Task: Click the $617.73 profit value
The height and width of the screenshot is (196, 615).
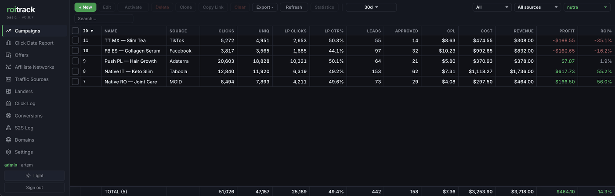Action: tap(565, 71)
